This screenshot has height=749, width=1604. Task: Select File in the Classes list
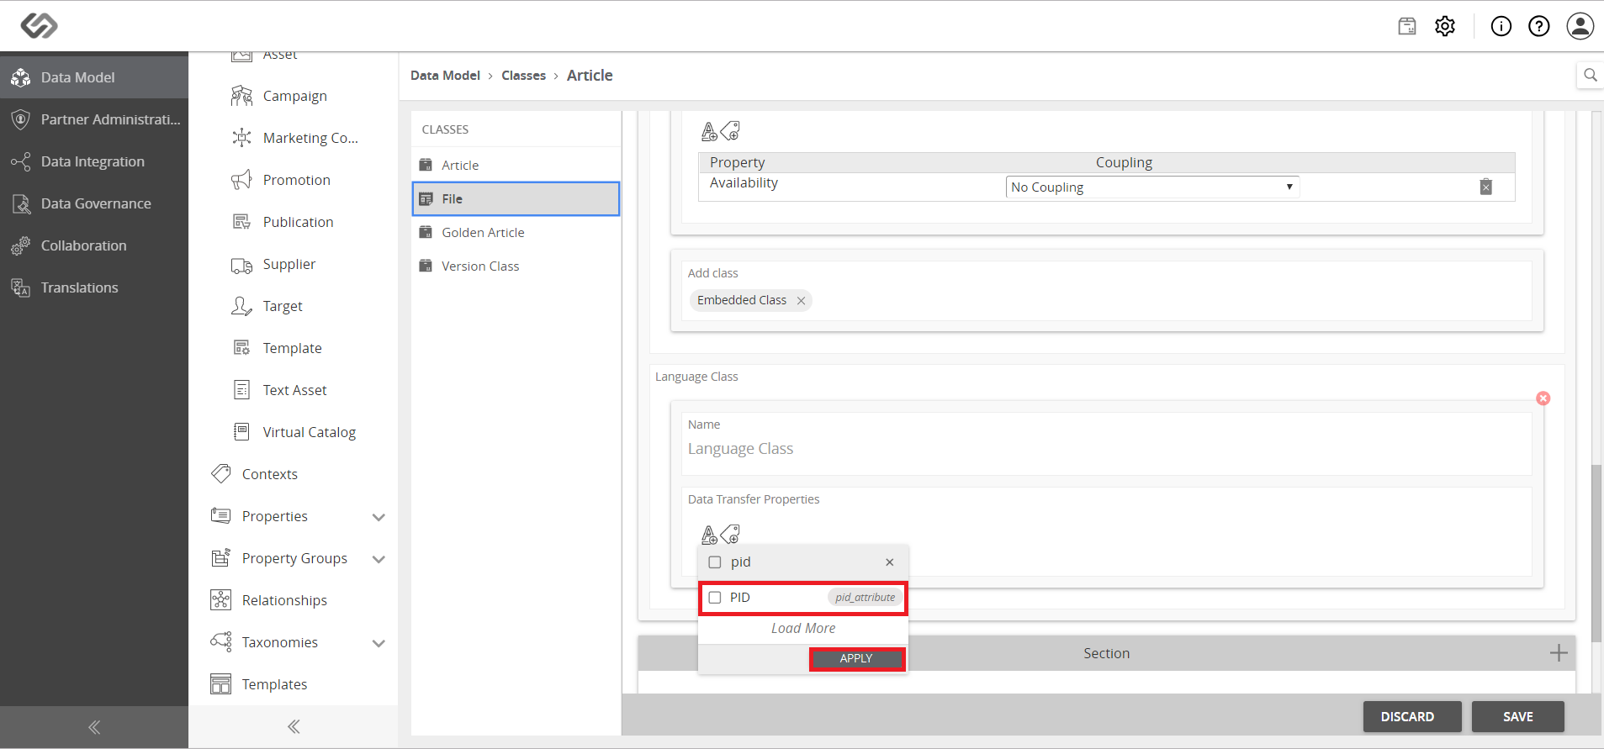516,199
